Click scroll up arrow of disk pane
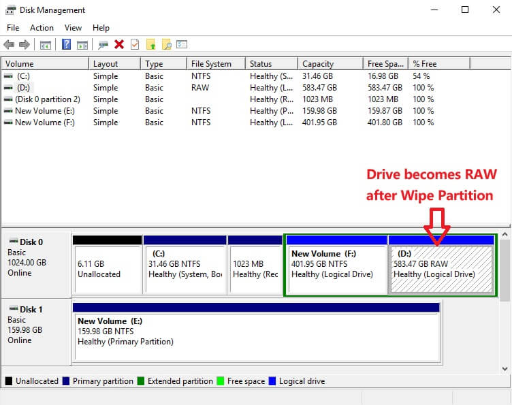 coord(505,234)
